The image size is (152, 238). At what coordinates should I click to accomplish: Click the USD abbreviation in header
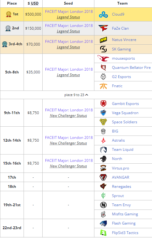pos(35,3)
